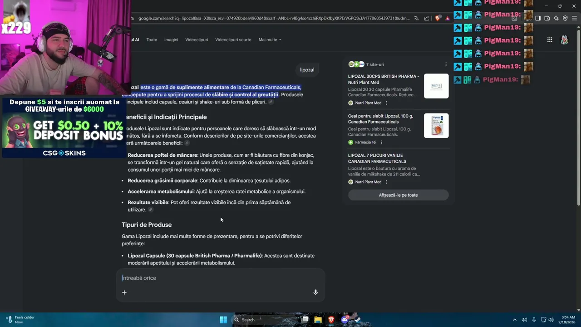Open the Google apps grid
This screenshot has height=327, width=581.
[550, 40]
